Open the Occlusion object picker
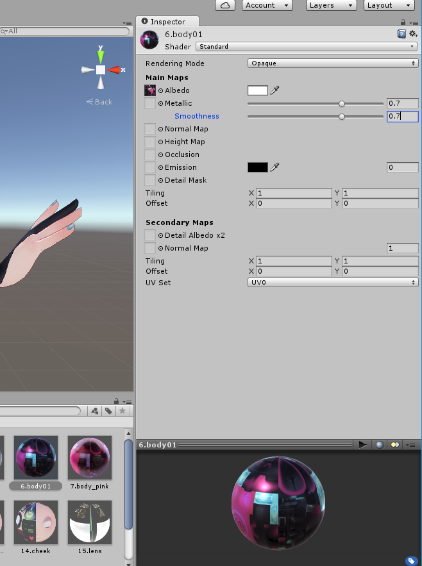Screen dimensions: 422x566 tap(160, 155)
